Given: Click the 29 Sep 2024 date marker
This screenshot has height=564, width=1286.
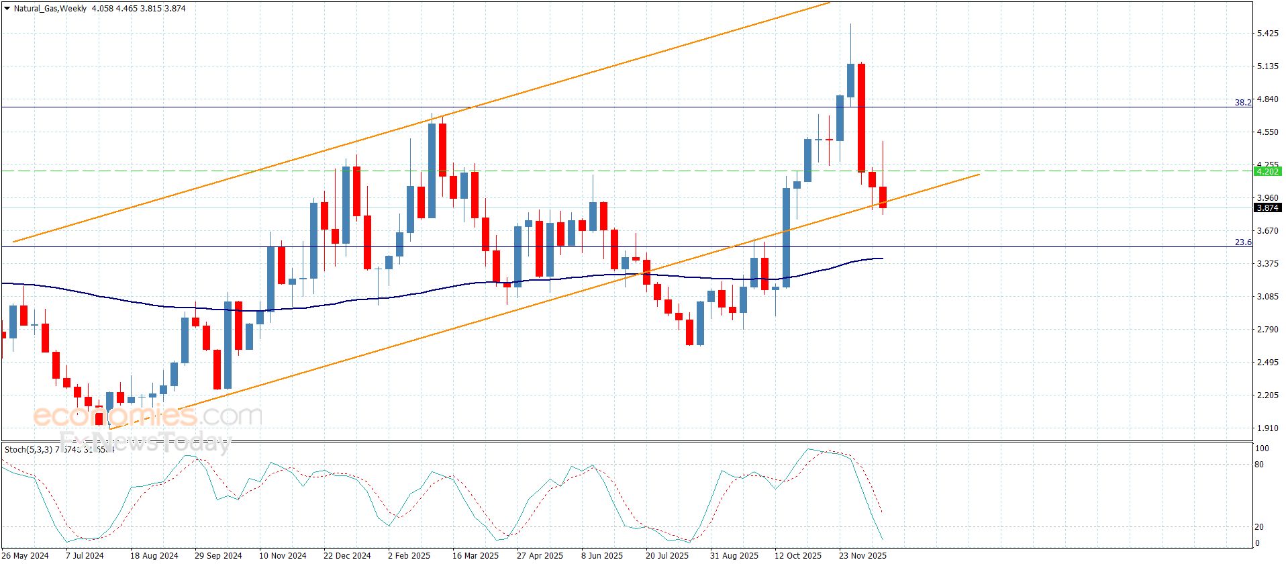Looking at the screenshot, I should (x=218, y=555).
